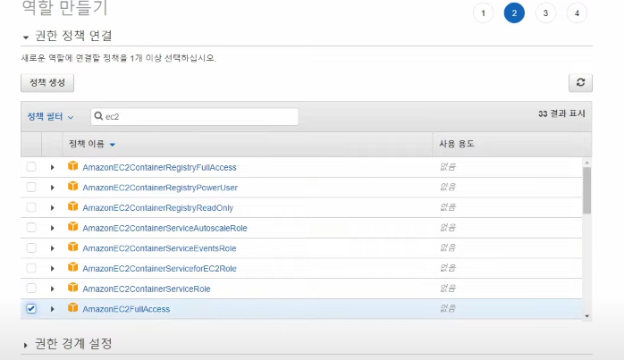The image size is (624, 360).
Task: Open AmazonEC2ContainerRegistryPowerUser policy link
Action: [160, 188]
